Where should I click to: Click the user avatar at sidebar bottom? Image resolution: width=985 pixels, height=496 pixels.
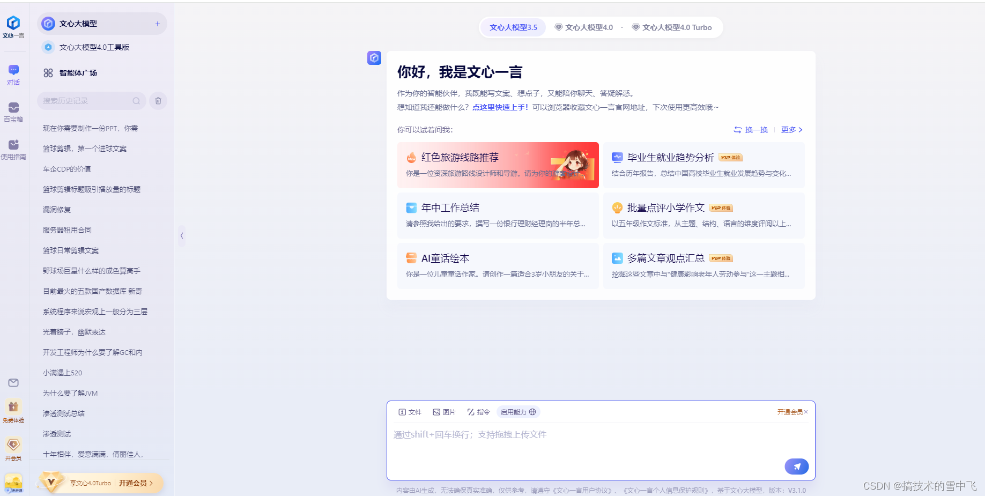point(13,483)
